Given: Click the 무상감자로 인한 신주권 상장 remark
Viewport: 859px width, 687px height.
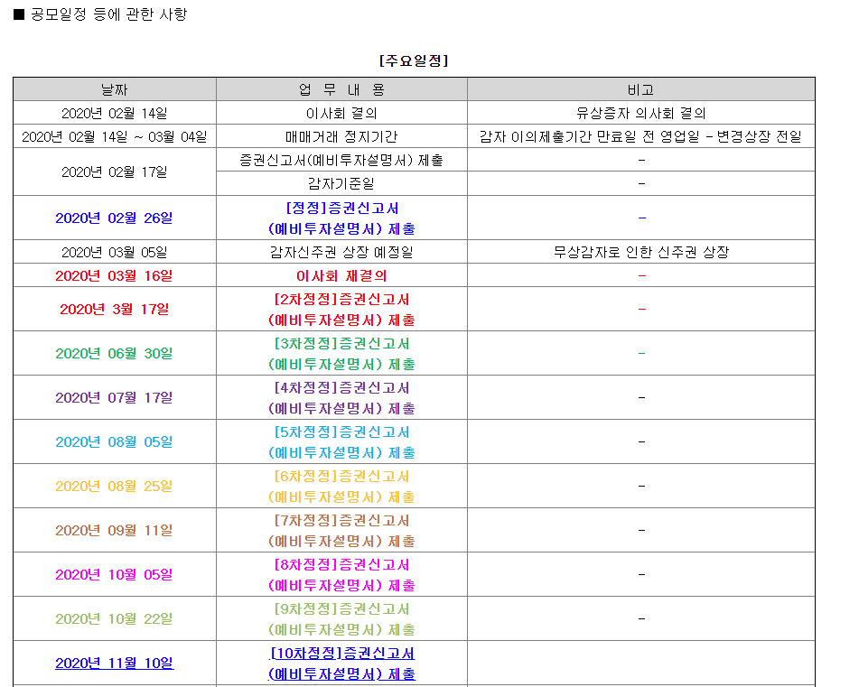Looking at the screenshot, I should [x=640, y=253].
